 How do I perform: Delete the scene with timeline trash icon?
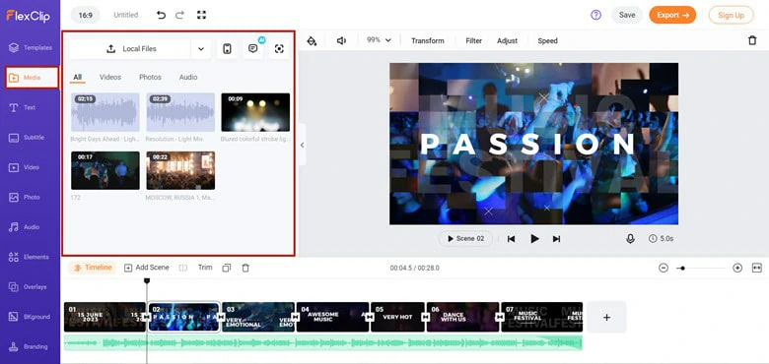tap(245, 268)
